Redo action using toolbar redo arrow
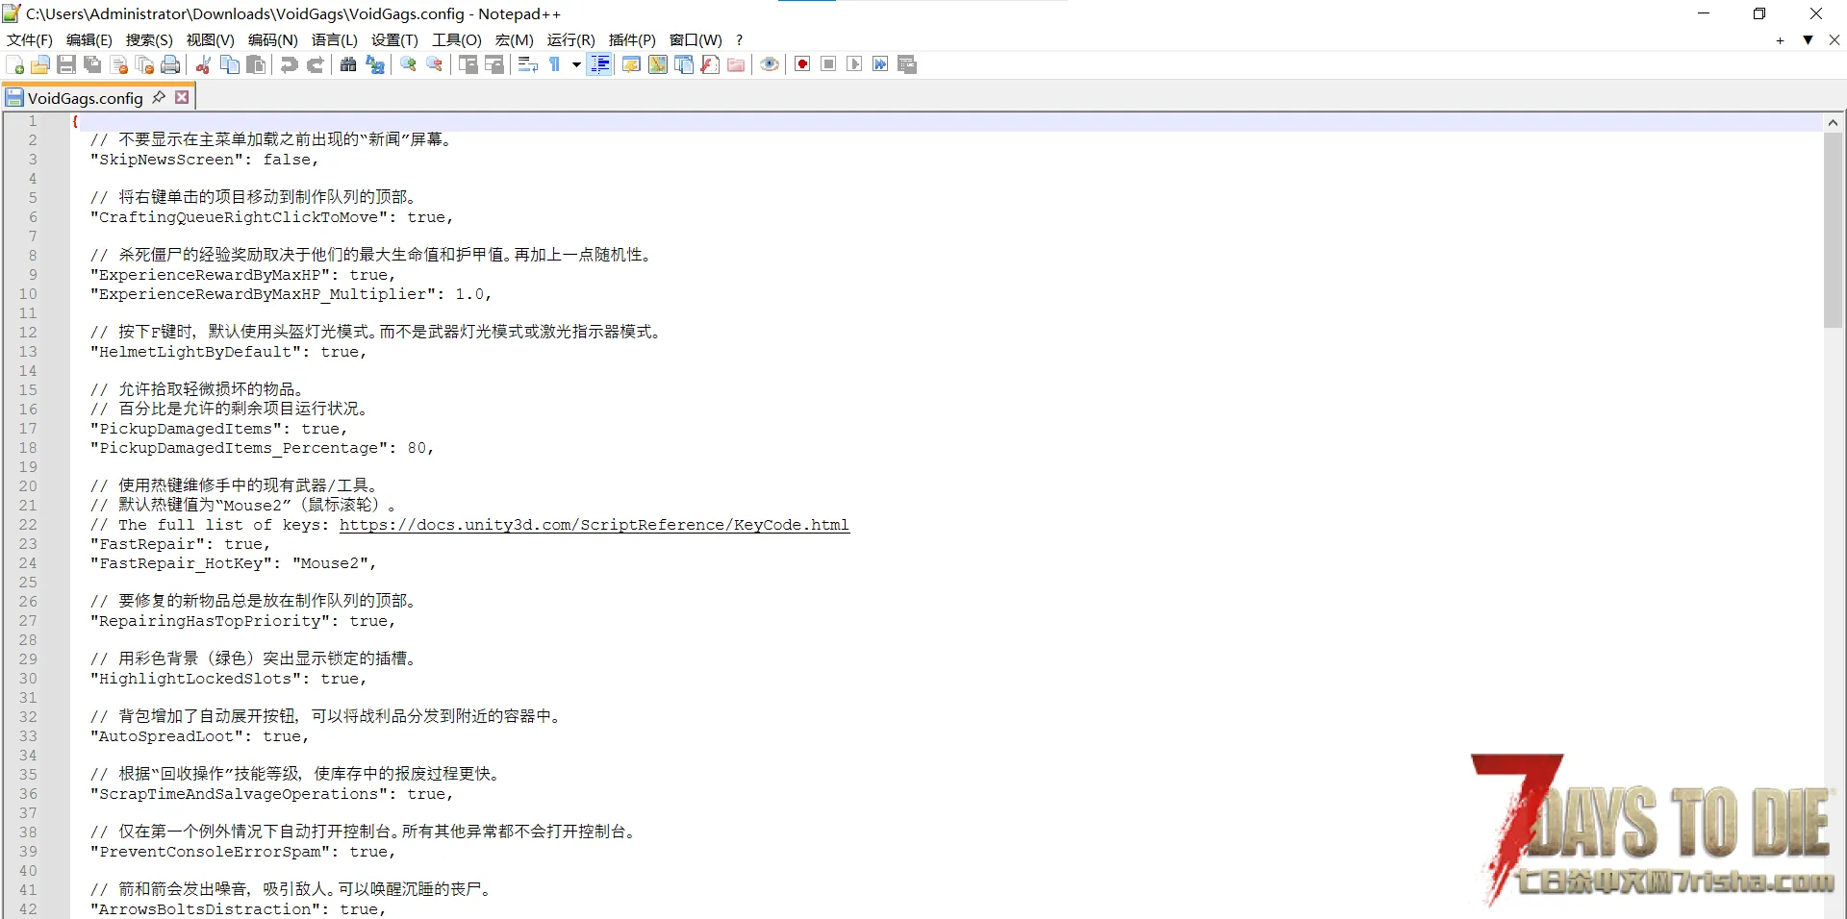This screenshot has width=1847, height=919. [315, 64]
